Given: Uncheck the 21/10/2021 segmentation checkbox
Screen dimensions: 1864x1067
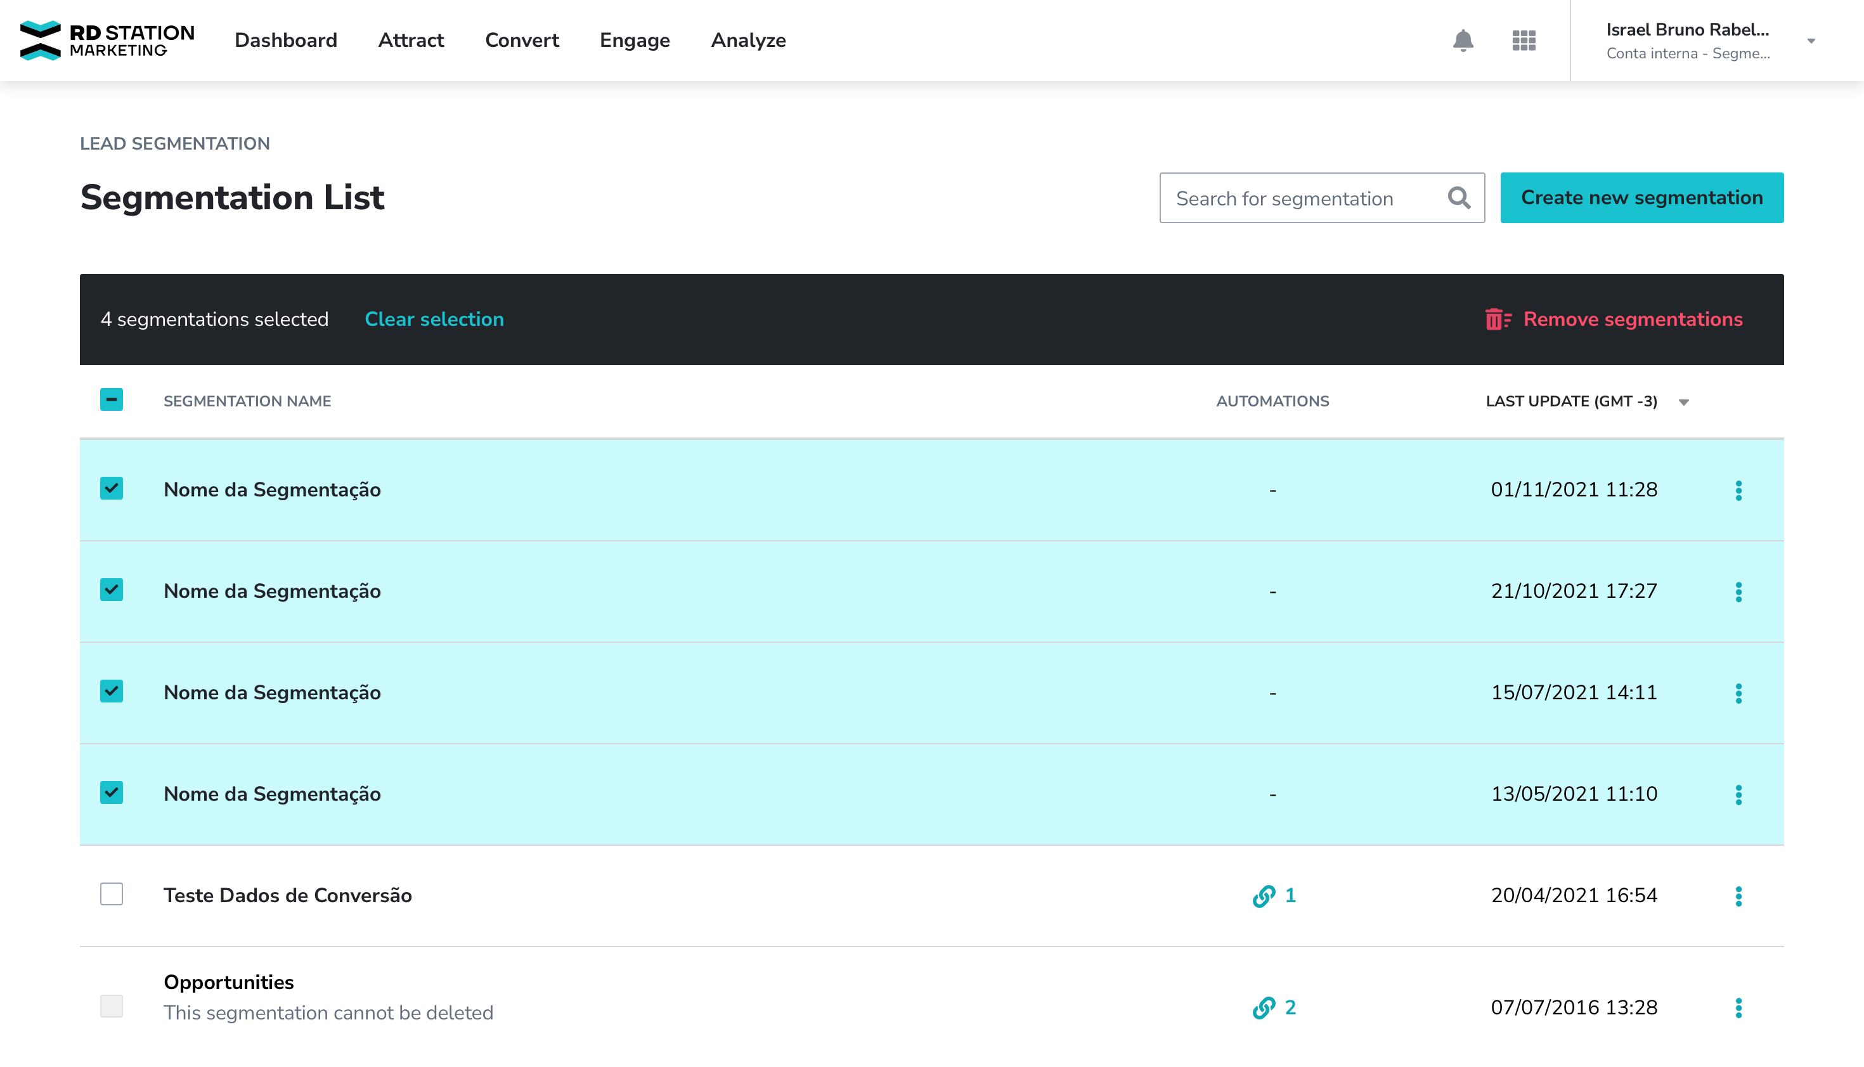Looking at the screenshot, I should (112, 590).
